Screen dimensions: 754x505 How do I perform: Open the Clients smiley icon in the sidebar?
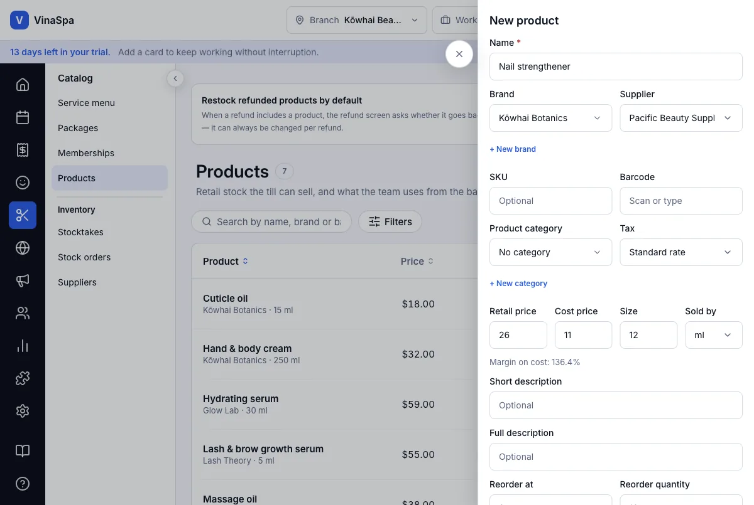(x=23, y=183)
